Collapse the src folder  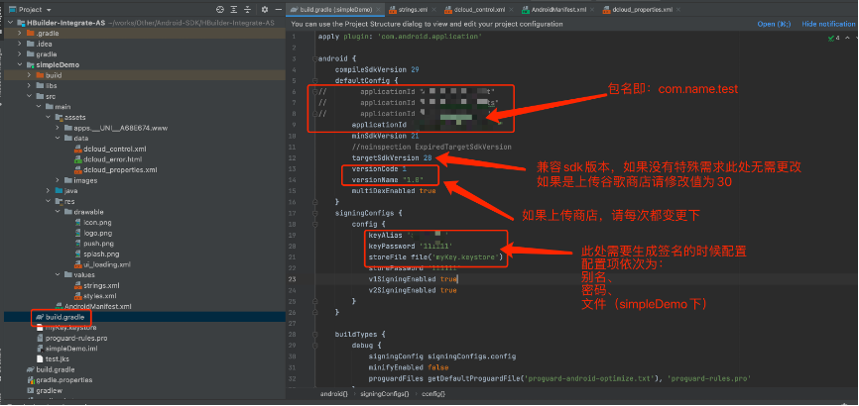tap(29, 96)
